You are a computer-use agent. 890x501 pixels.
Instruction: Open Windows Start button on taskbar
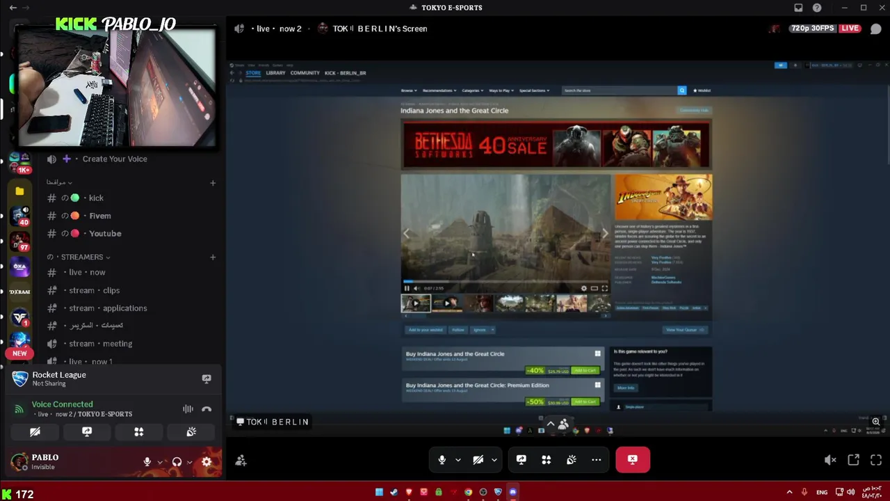pos(379,492)
